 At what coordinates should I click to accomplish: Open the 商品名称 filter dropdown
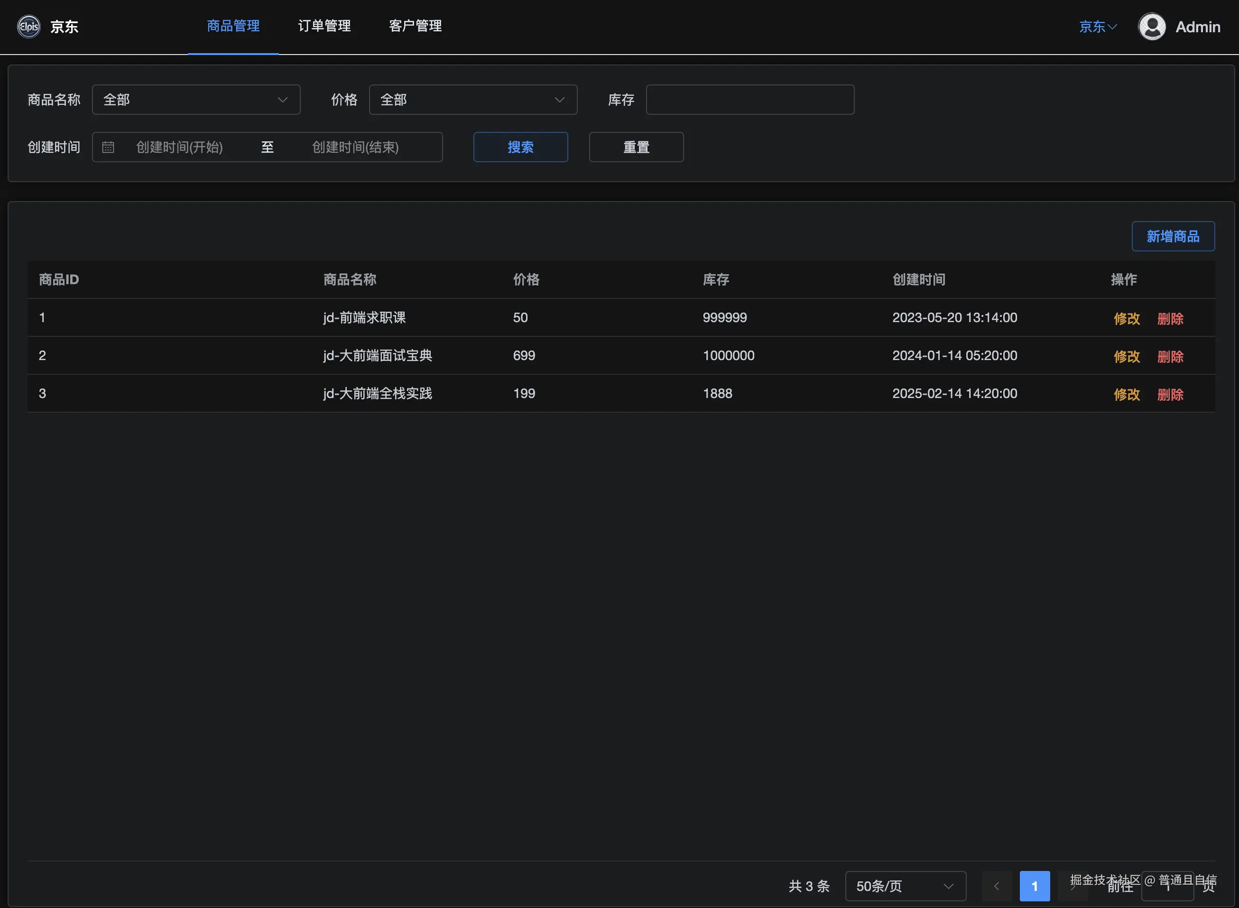tap(196, 100)
